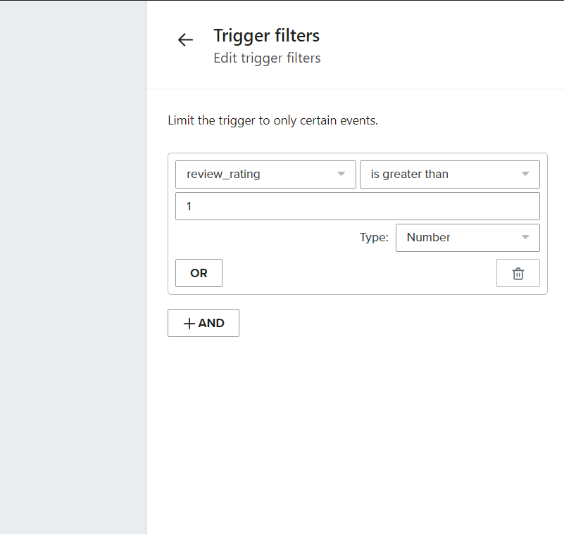Click the arrow on the 'is greater than' dropdown

[x=525, y=174]
